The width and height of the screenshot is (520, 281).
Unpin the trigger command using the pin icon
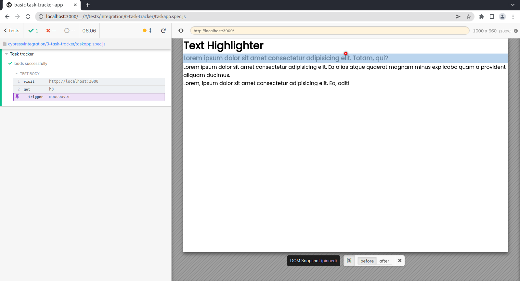pos(17,97)
